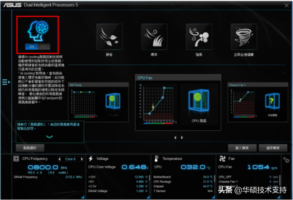Click the +3.3V voltage row
This screenshot has width=293, height=200.
[x=118, y=186]
